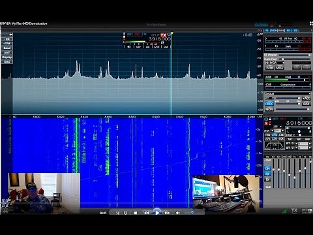Toggle the NR noise reduction

pos(299,139)
